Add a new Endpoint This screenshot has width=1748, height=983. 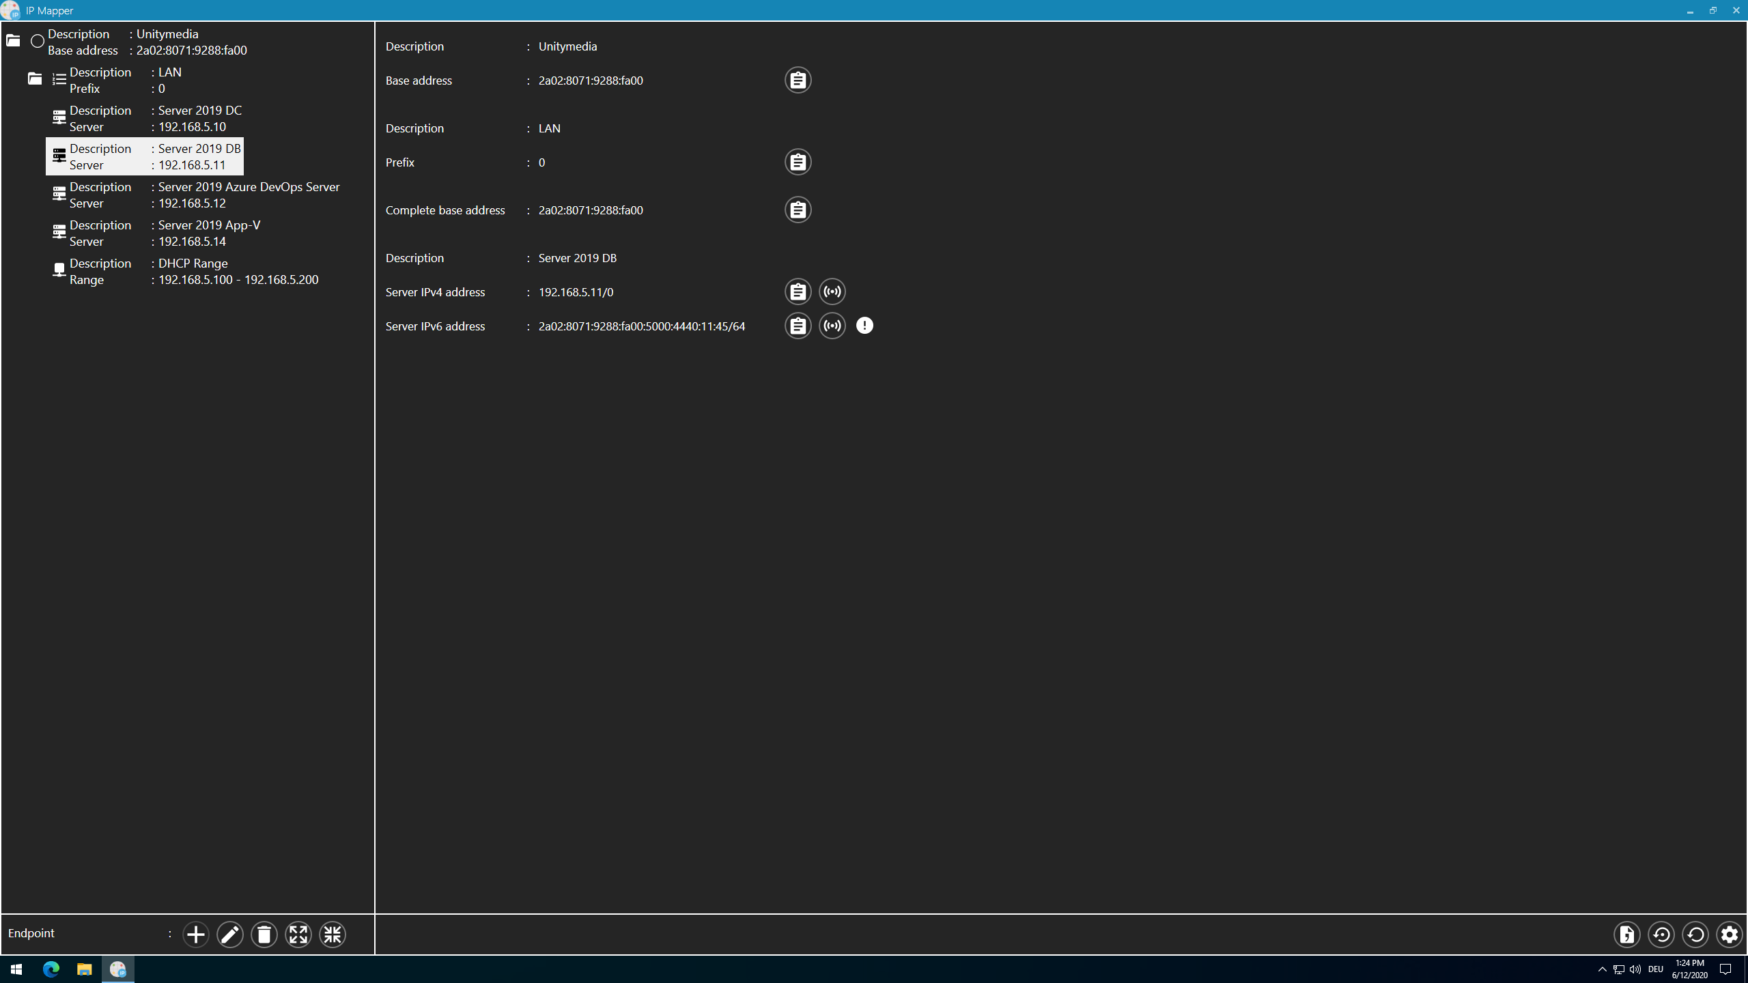pyautogui.click(x=195, y=934)
